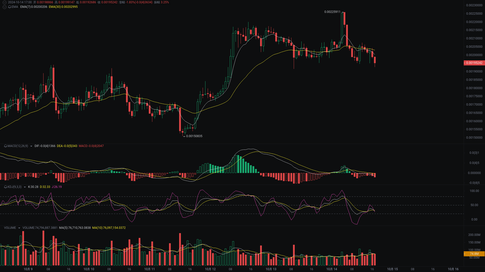Click the yellow 74.8M volume marker on right axis

(474, 254)
